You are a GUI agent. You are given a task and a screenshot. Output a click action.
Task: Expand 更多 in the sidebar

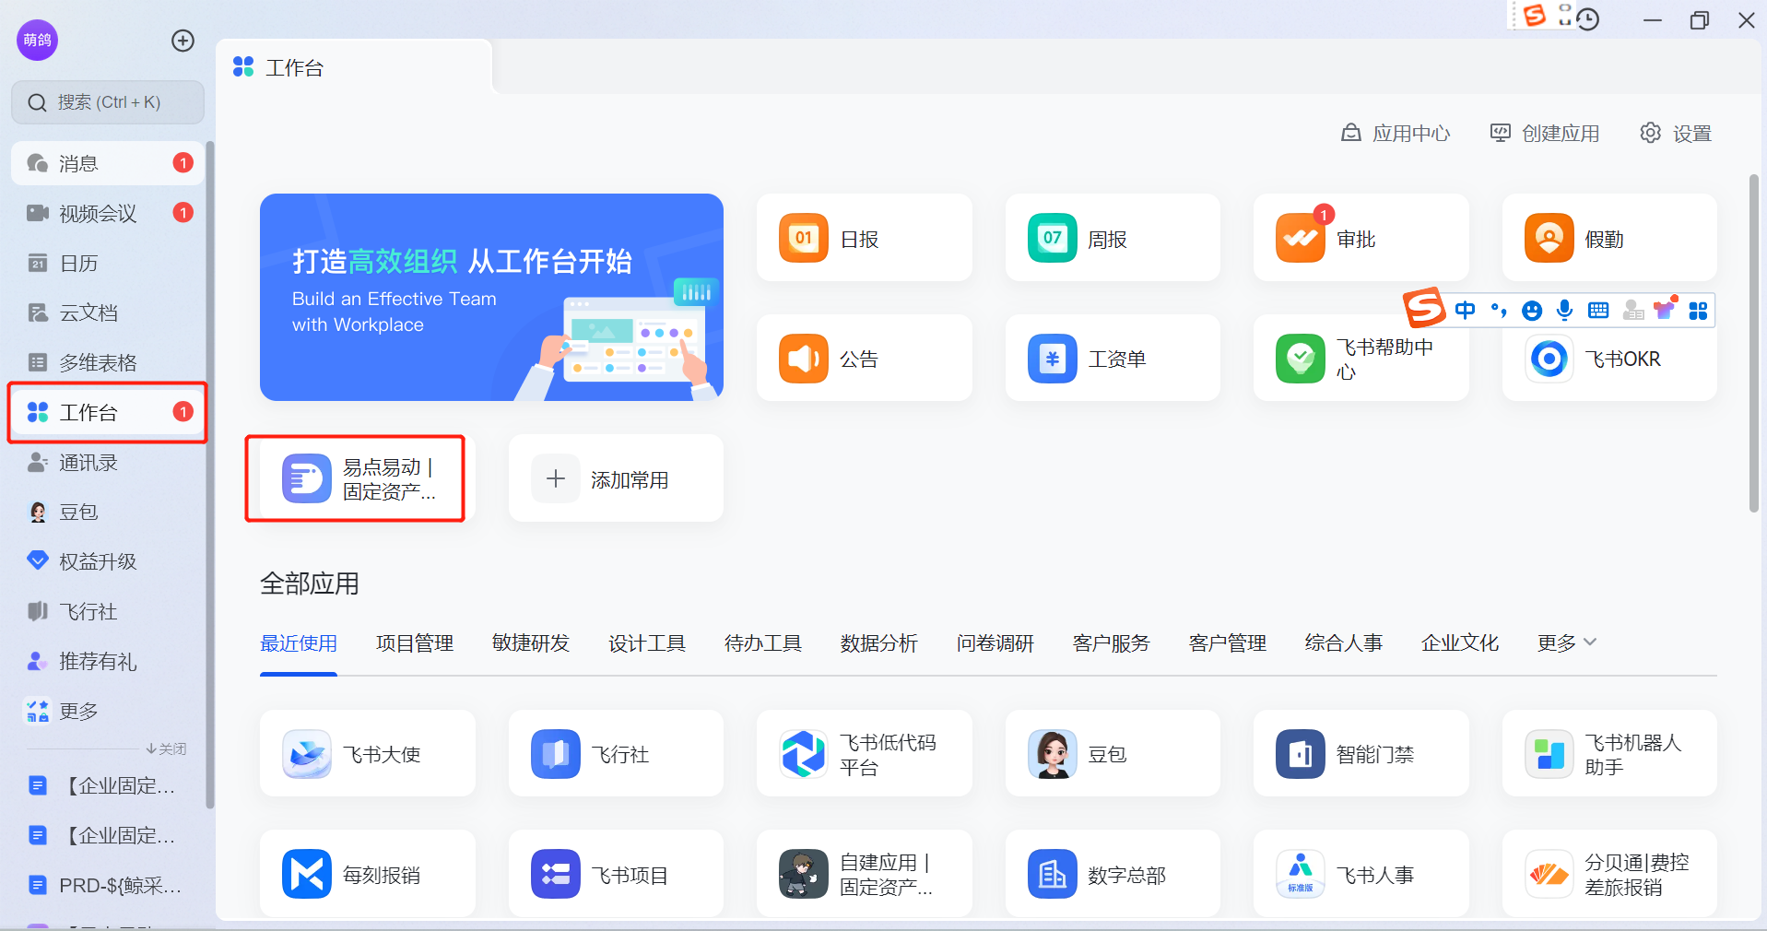(108, 711)
